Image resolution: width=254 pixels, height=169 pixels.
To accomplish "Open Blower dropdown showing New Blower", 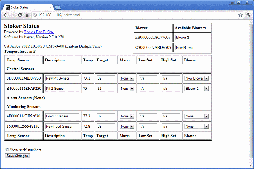I will coord(197,78).
